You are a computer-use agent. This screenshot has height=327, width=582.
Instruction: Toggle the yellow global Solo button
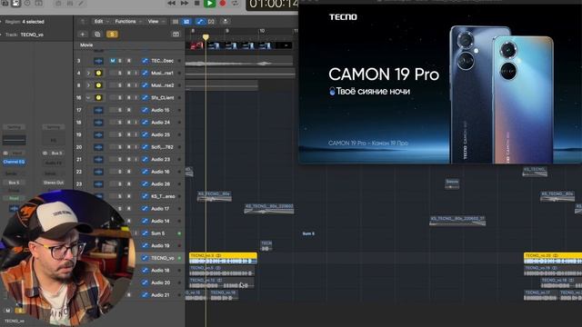(112, 35)
